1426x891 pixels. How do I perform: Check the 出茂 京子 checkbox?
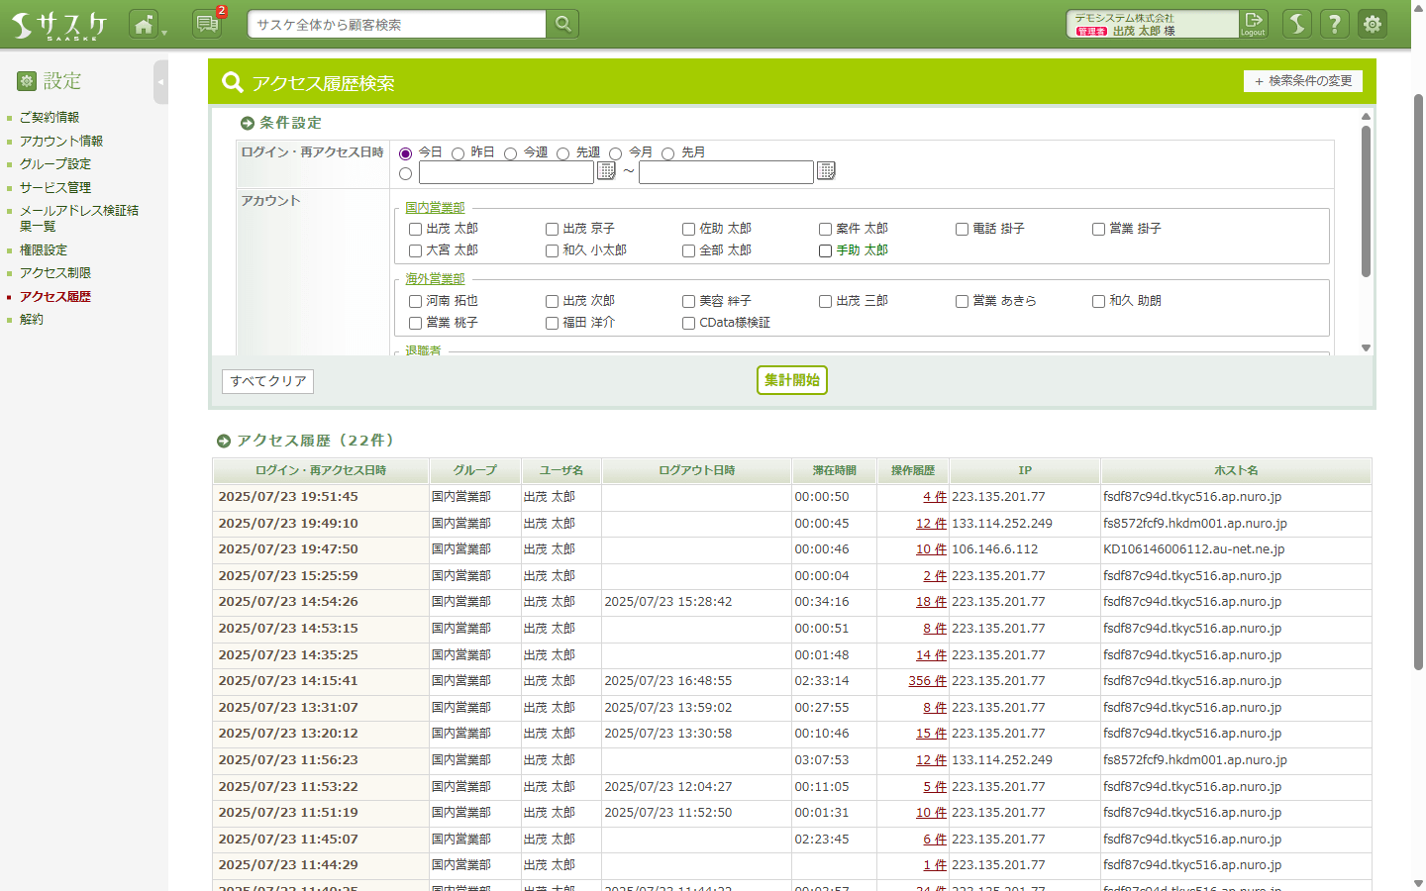(553, 229)
